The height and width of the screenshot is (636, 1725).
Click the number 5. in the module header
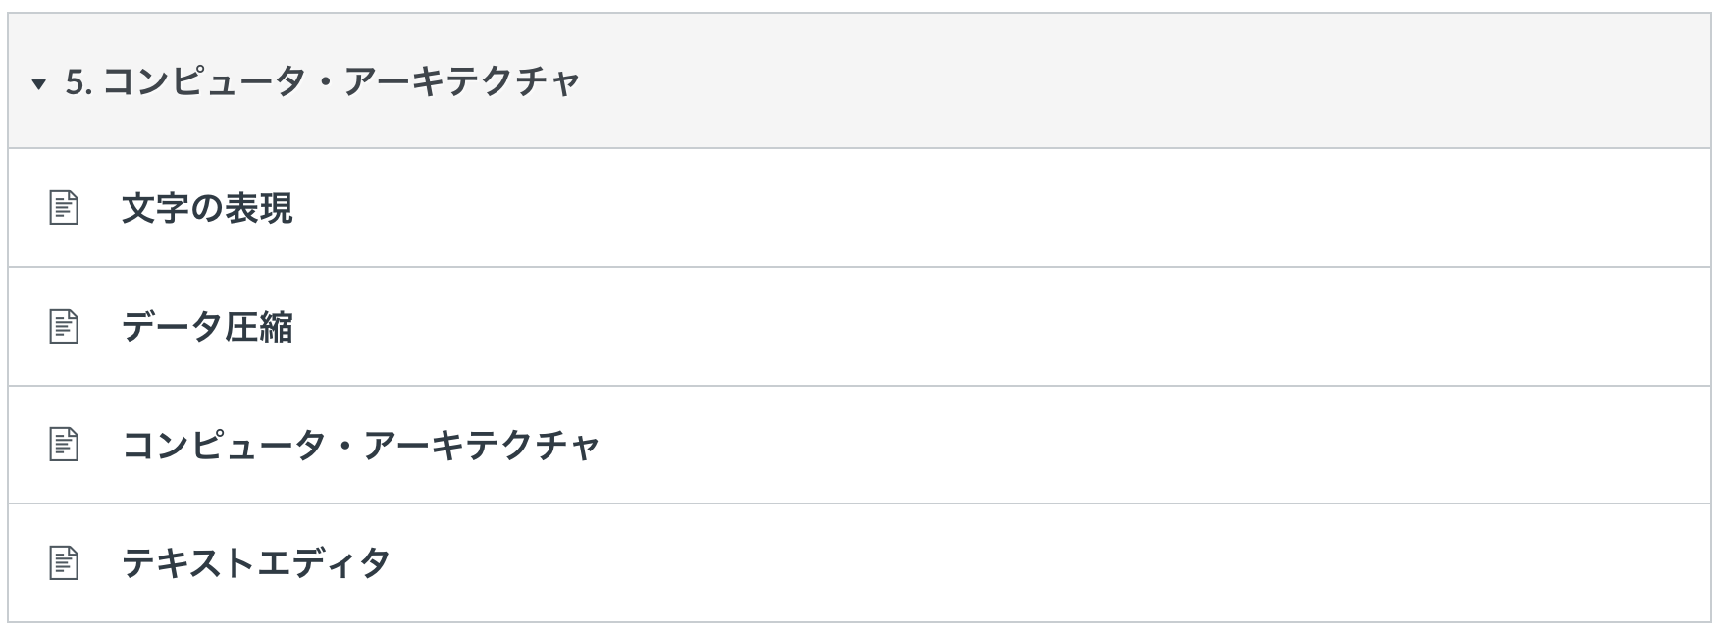click(x=78, y=81)
